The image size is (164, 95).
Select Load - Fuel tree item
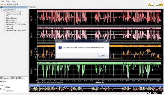(x=10, y=26)
